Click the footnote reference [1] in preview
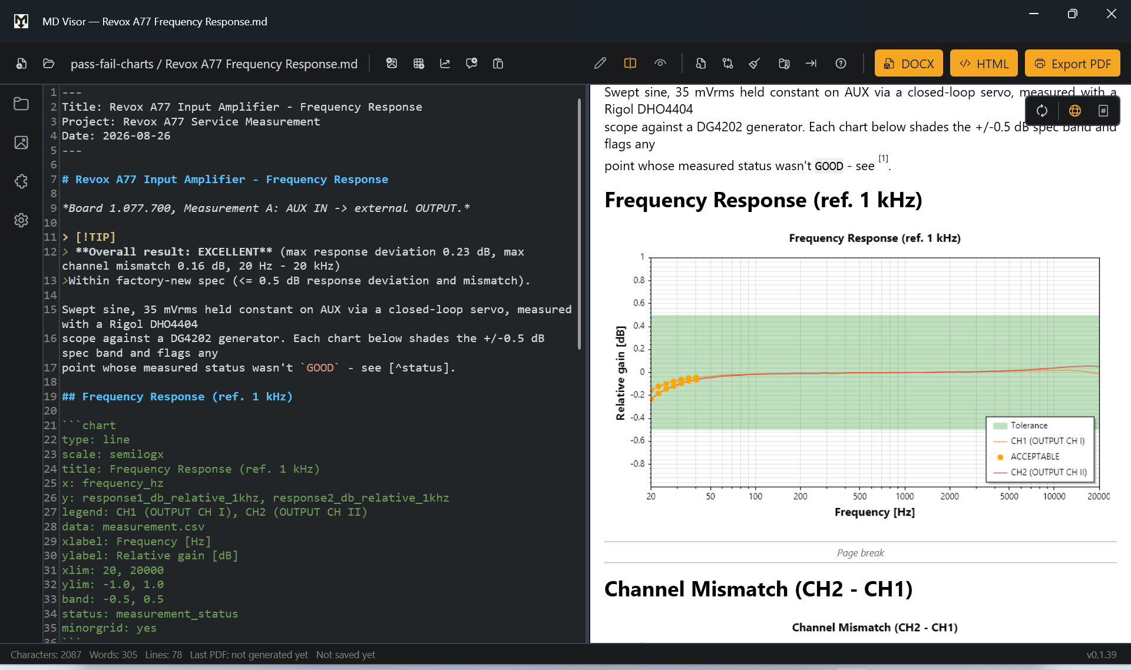Viewport: 1131px width, 670px height. pyautogui.click(x=883, y=158)
